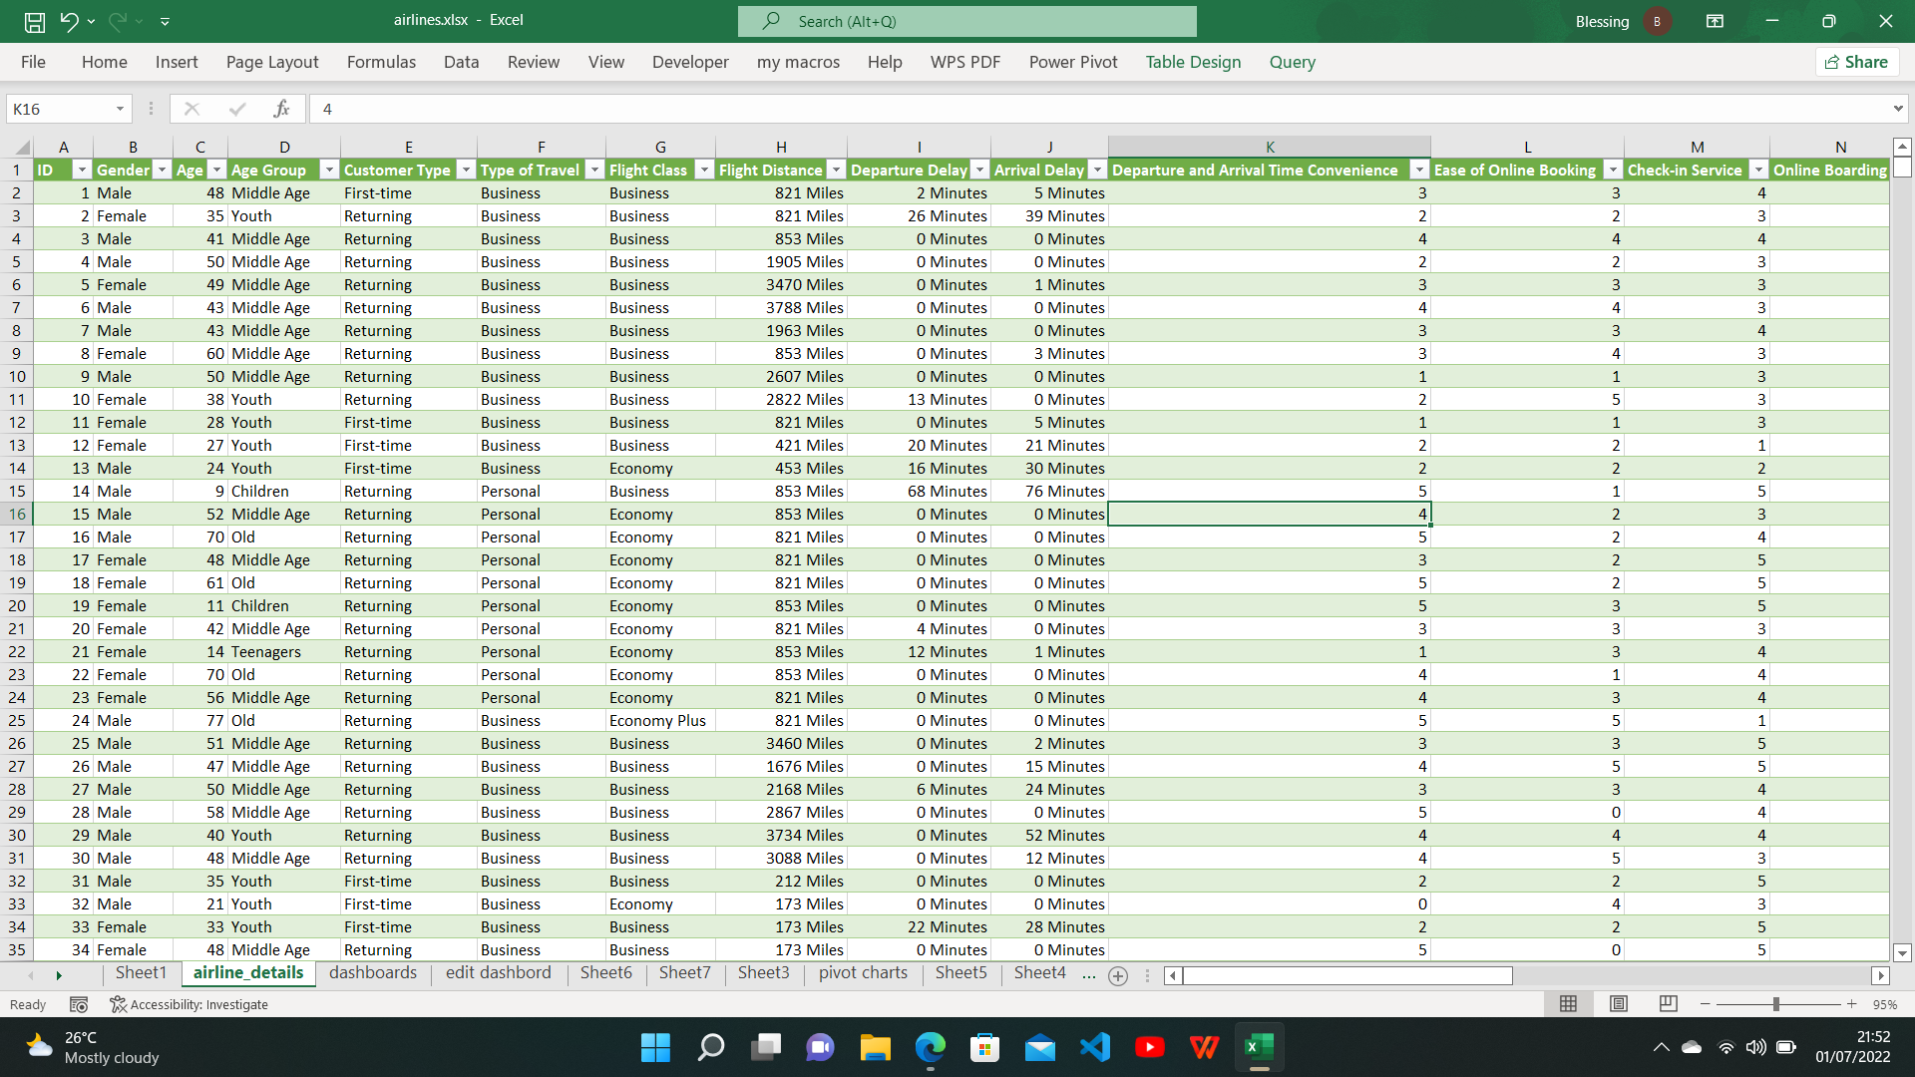Click the more sheets ellipsis
Screen dimensions: 1915x1077
(1089, 975)
